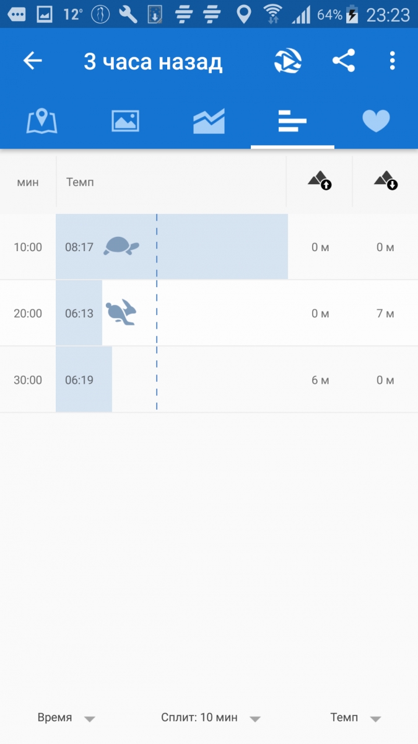
Task: Tap the Темп column header
Action: [x=80, y=182]
